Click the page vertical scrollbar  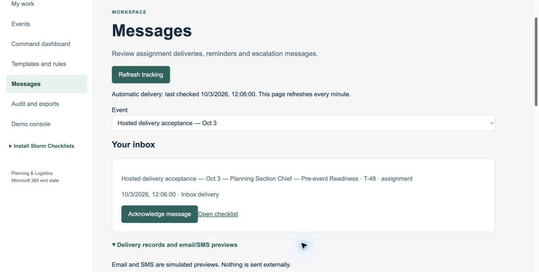536,62
